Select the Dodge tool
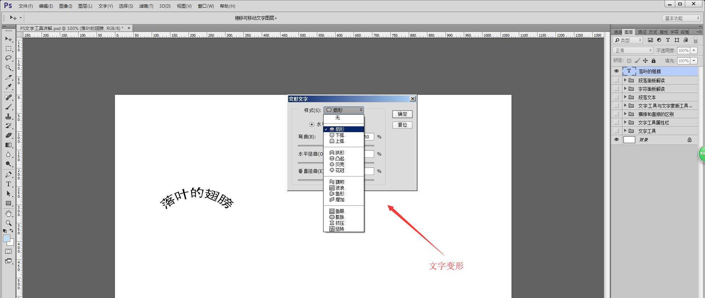705x298 pixels. click(8, 164)
